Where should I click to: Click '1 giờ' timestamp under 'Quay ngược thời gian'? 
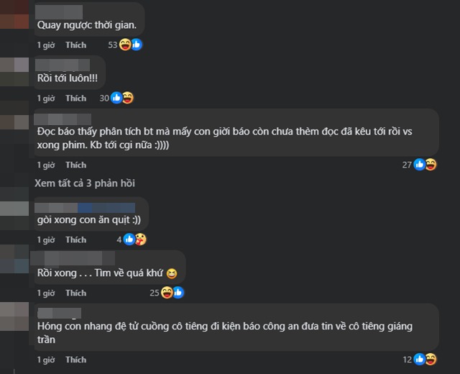46,45
